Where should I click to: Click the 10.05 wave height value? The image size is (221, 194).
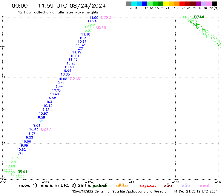pyautogui.click(x=56, y=90)
